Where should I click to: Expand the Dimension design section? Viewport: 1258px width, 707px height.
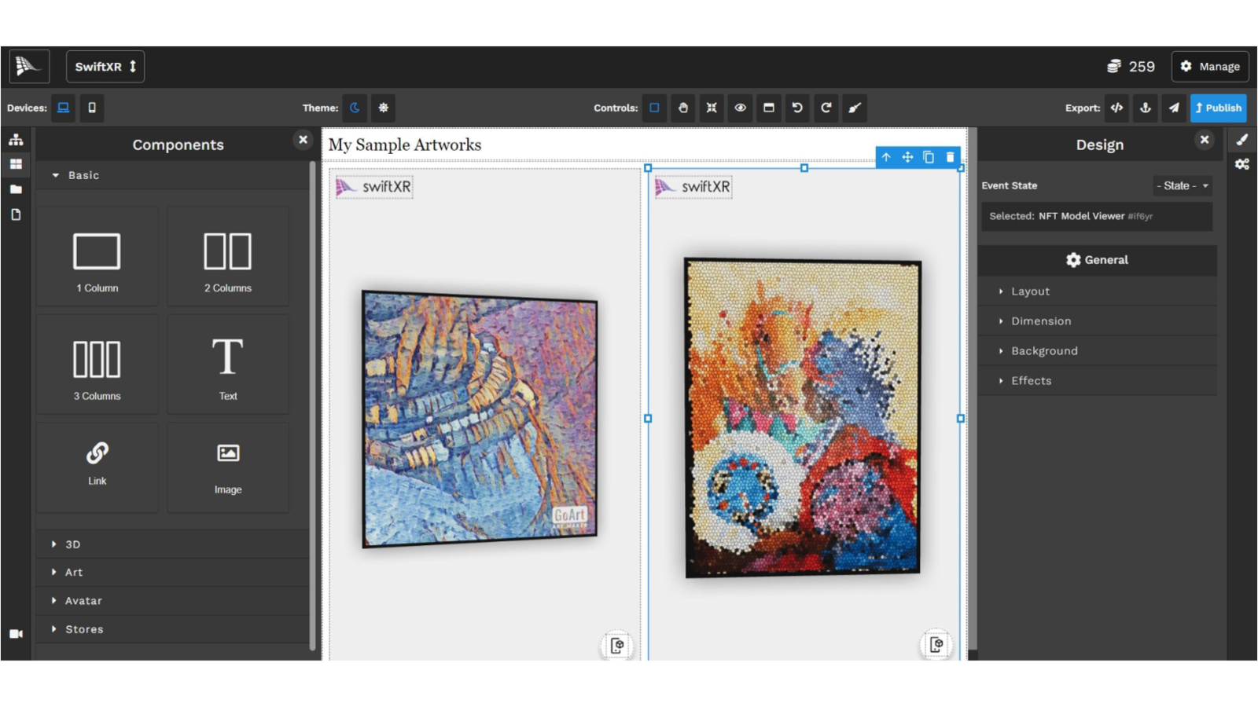pyautogui.click(x=1041, y=321)
